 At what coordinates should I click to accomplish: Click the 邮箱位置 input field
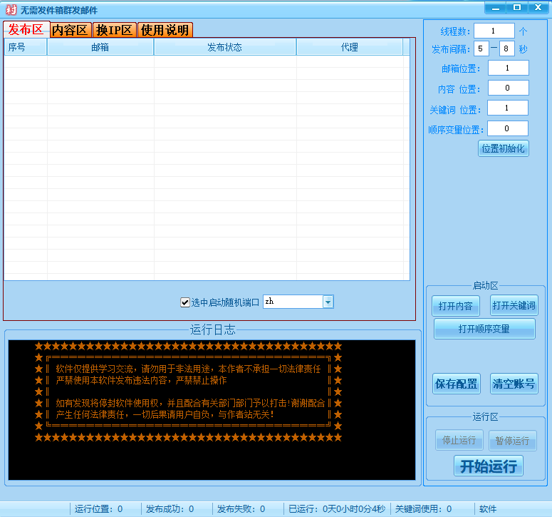tap(508, 68)
